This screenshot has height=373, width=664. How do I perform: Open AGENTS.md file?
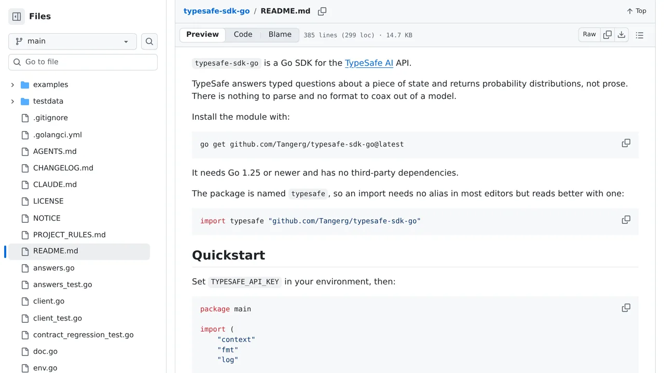[x=55, y=151]
